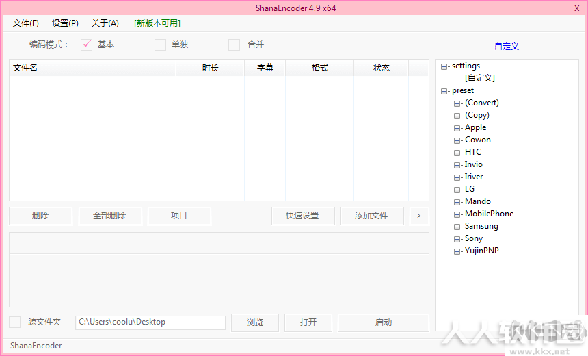
Task: Open the 设置(P) menu
Action: pyautogui.click(x=65, y=23)
